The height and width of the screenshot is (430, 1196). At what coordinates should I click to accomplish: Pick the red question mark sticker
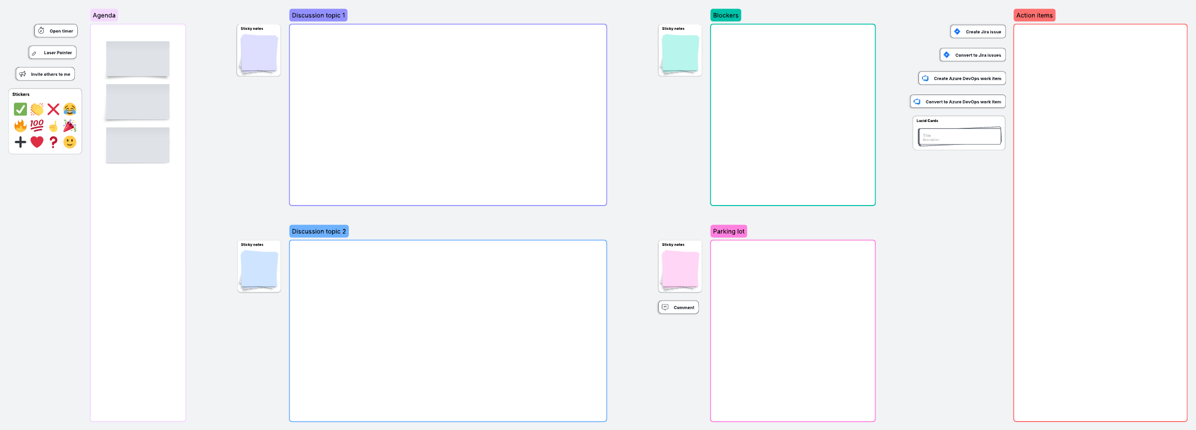click(x=53, y=142)
